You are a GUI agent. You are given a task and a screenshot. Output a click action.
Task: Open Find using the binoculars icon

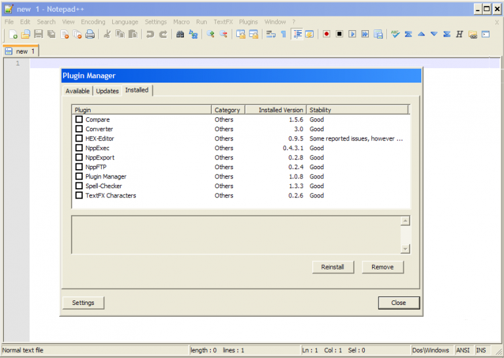tap(180, 34)
